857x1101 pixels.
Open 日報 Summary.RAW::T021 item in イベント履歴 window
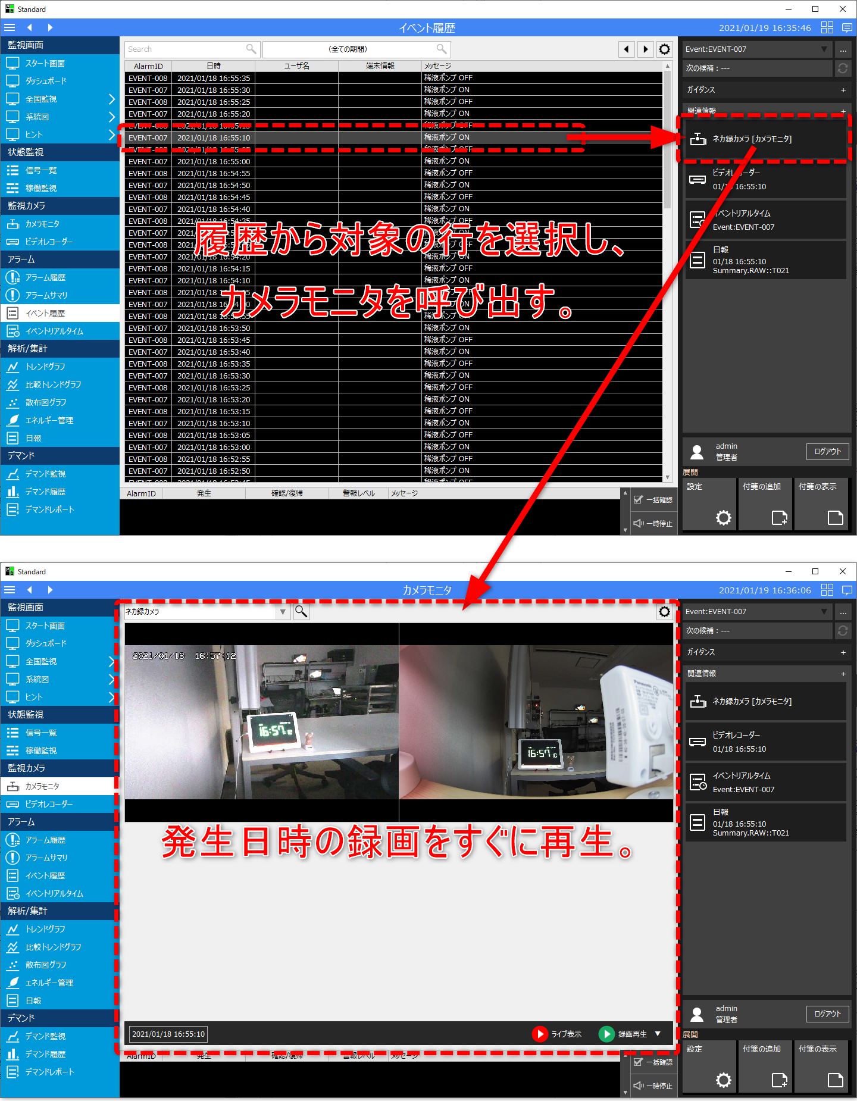click(765, 260)
